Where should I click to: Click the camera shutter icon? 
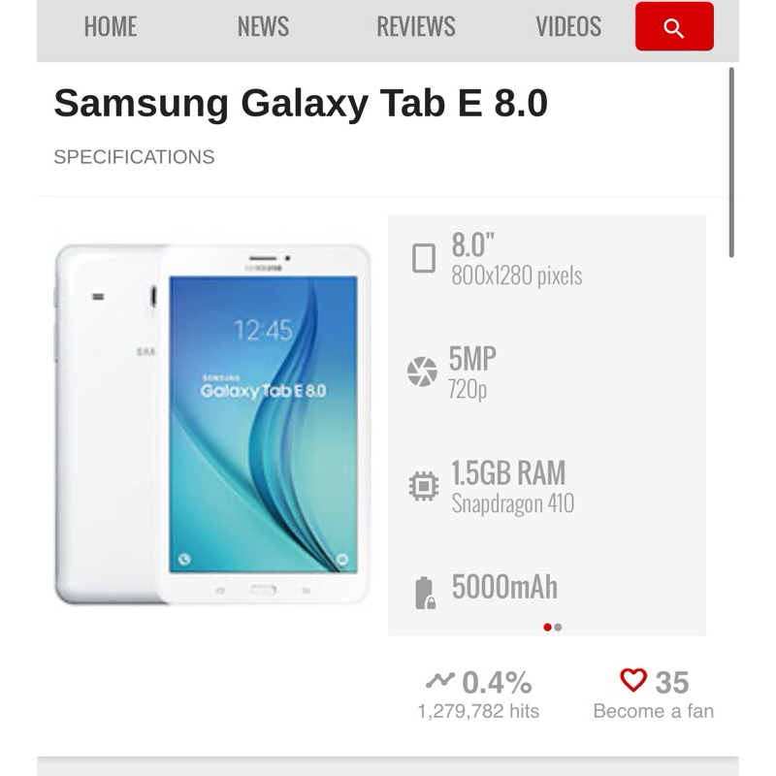pyautogui.click(x=422, y=372)
